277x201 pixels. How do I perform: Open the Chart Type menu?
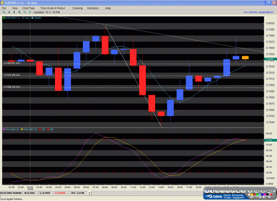click(x=28, y=8)
